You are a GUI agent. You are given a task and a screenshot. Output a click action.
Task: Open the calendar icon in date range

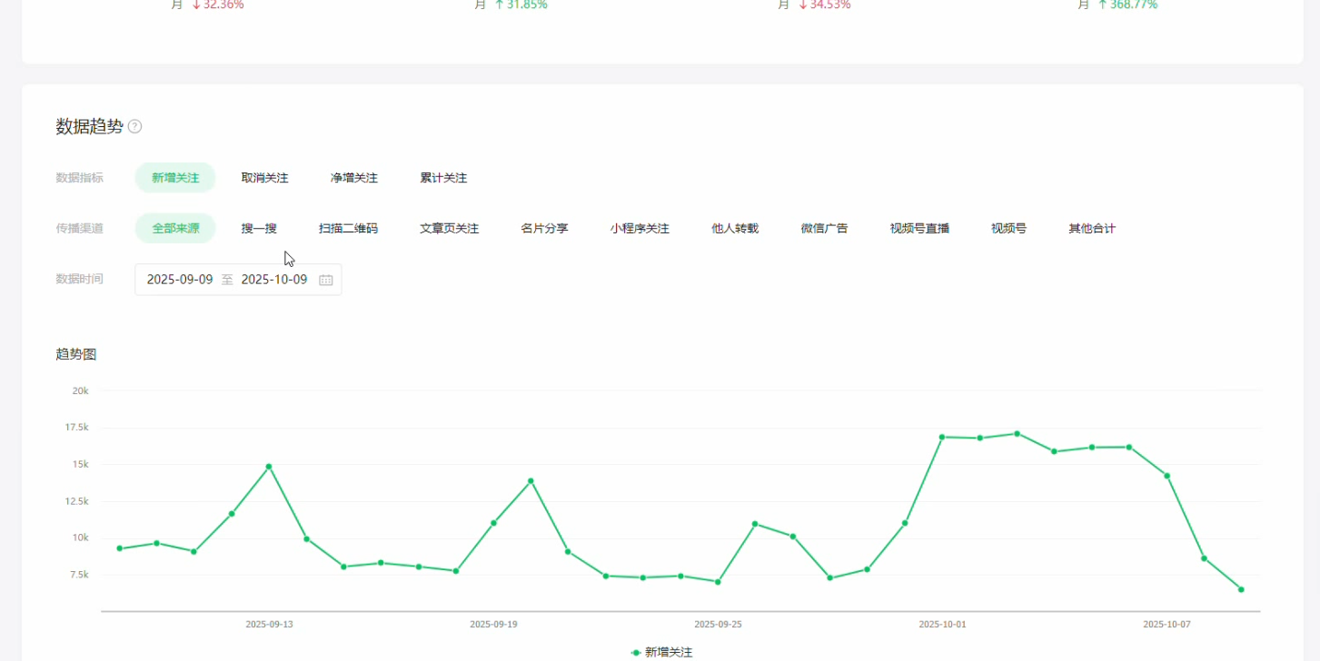coord(326,280)
